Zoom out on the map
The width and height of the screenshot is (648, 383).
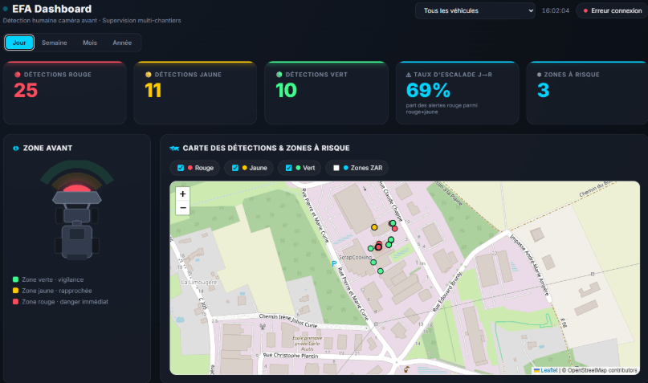[182, 208]
